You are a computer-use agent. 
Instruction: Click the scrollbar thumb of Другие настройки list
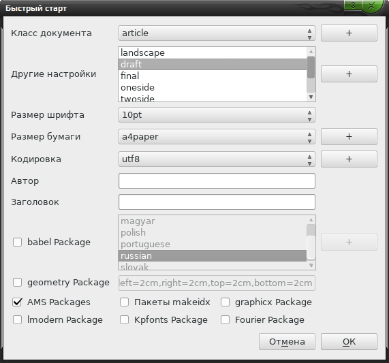point(311,67)
